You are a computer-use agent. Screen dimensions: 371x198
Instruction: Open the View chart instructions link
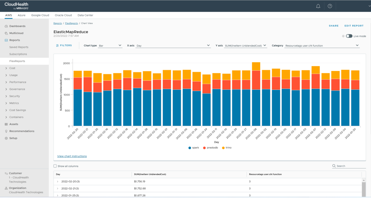tap(72, 156)
